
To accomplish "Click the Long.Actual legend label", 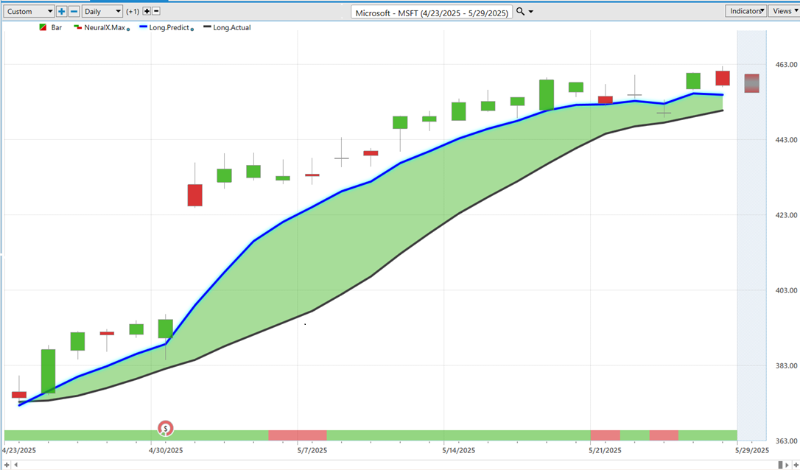I will pos(231,27).
